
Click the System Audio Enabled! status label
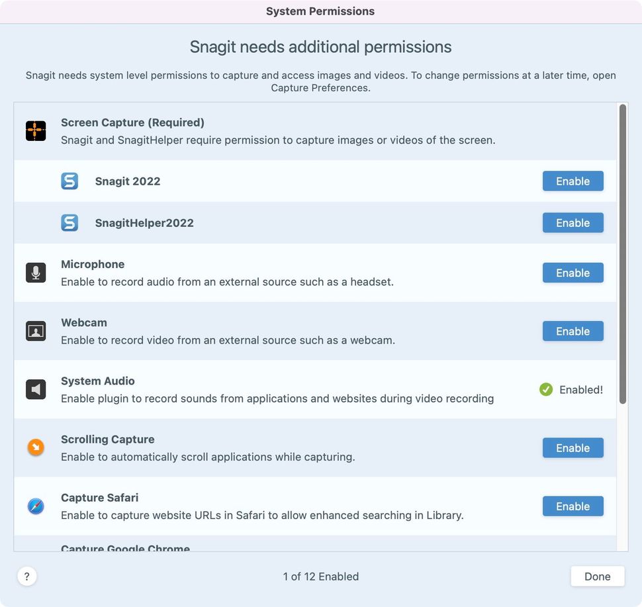click(581, 390)
